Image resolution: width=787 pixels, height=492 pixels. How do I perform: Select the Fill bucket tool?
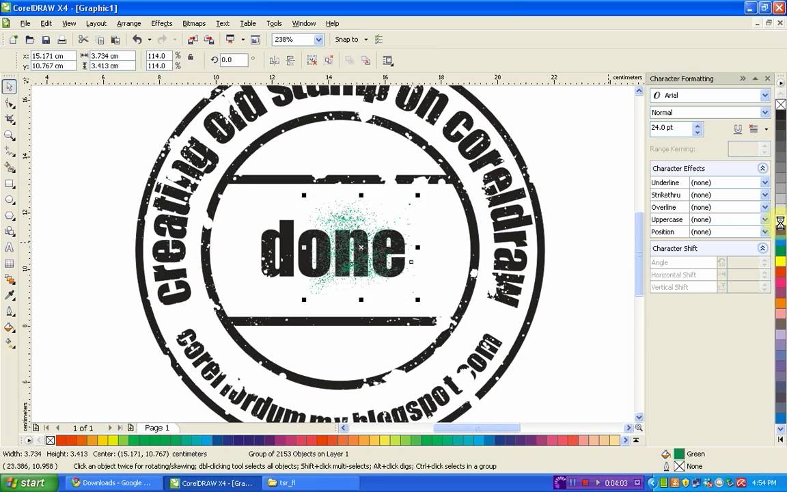(9, 327)
